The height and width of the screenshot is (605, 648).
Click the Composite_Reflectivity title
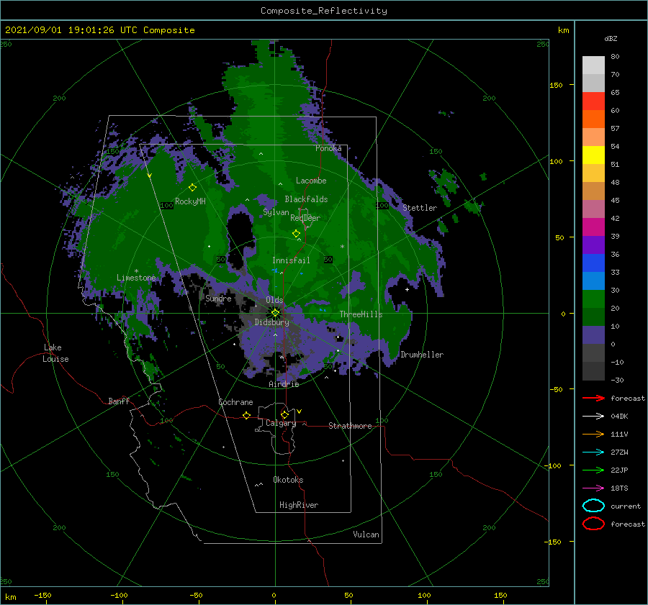tap(324, 11)
